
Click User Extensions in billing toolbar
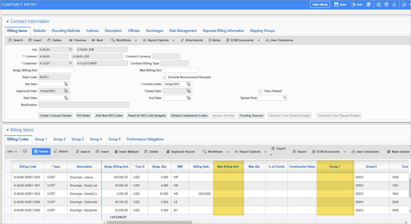(x=365, y=152)
